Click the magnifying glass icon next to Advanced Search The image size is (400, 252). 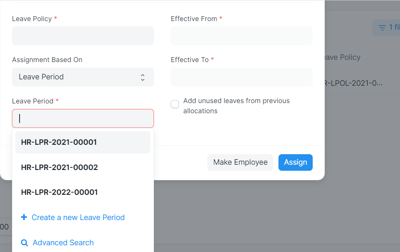pos(24,243)
